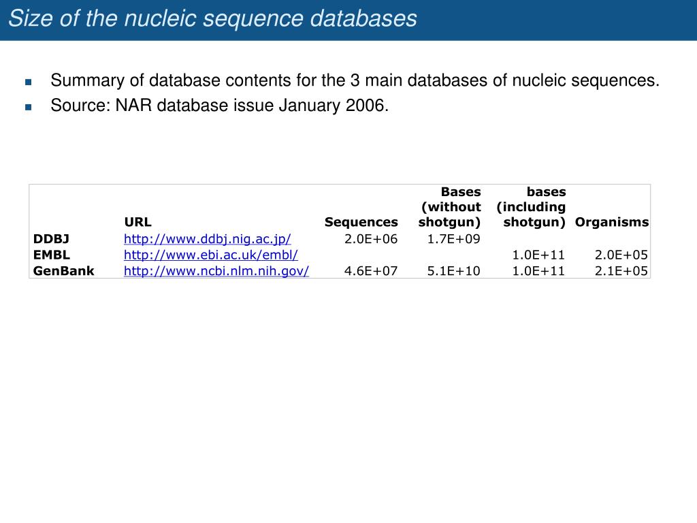This screenshot has height=523, width=697.
Task: Click the DDBJ bases value 1.7E+09
Action: click(454, 239)
